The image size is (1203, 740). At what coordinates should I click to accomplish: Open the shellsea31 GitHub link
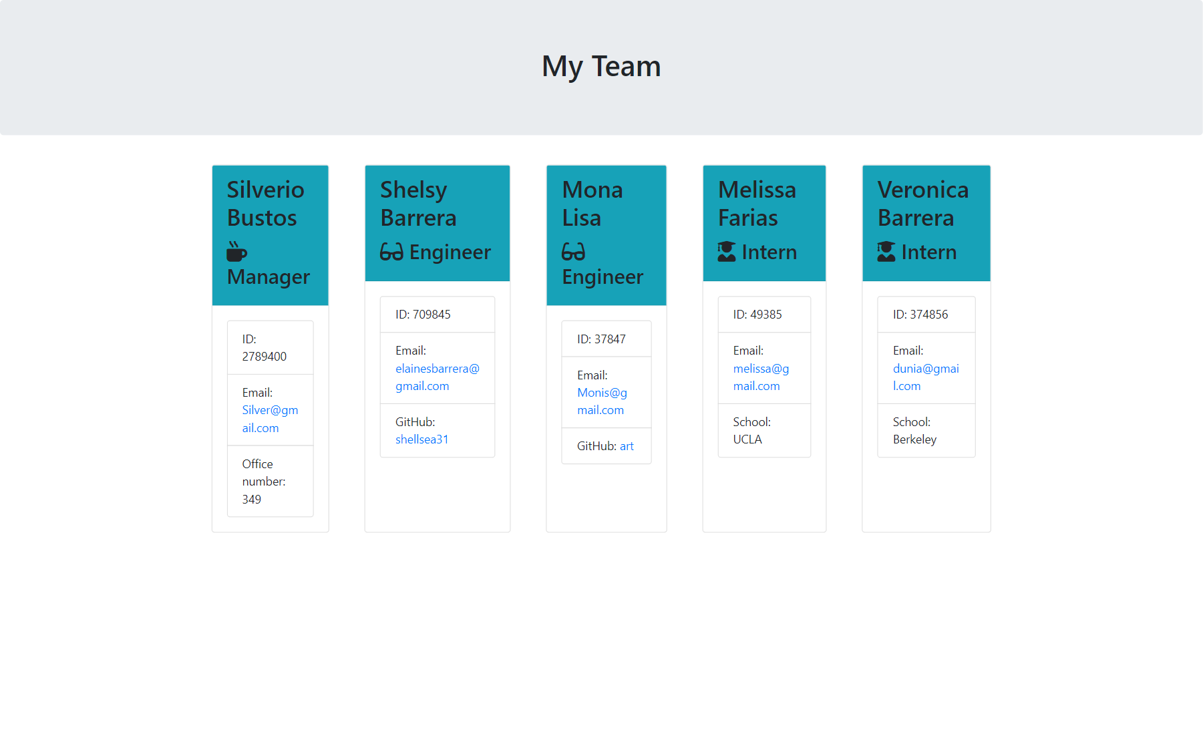422,439
